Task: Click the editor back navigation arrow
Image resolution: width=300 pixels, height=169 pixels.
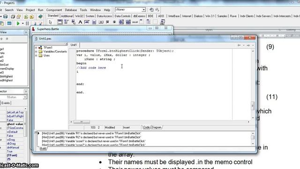Action: coord(239,45)
